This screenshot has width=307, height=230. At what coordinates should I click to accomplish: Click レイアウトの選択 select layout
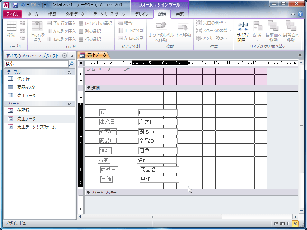[95, 23]
